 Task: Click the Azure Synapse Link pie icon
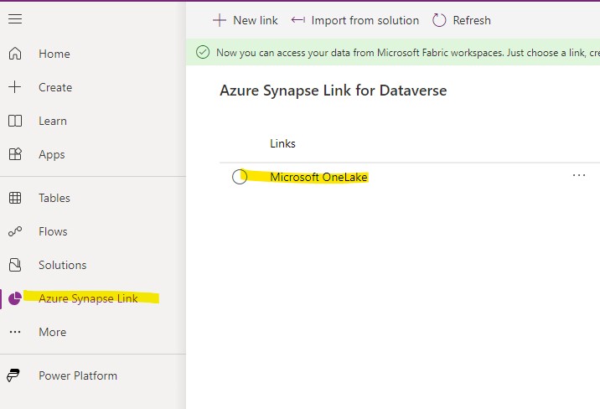15,298
